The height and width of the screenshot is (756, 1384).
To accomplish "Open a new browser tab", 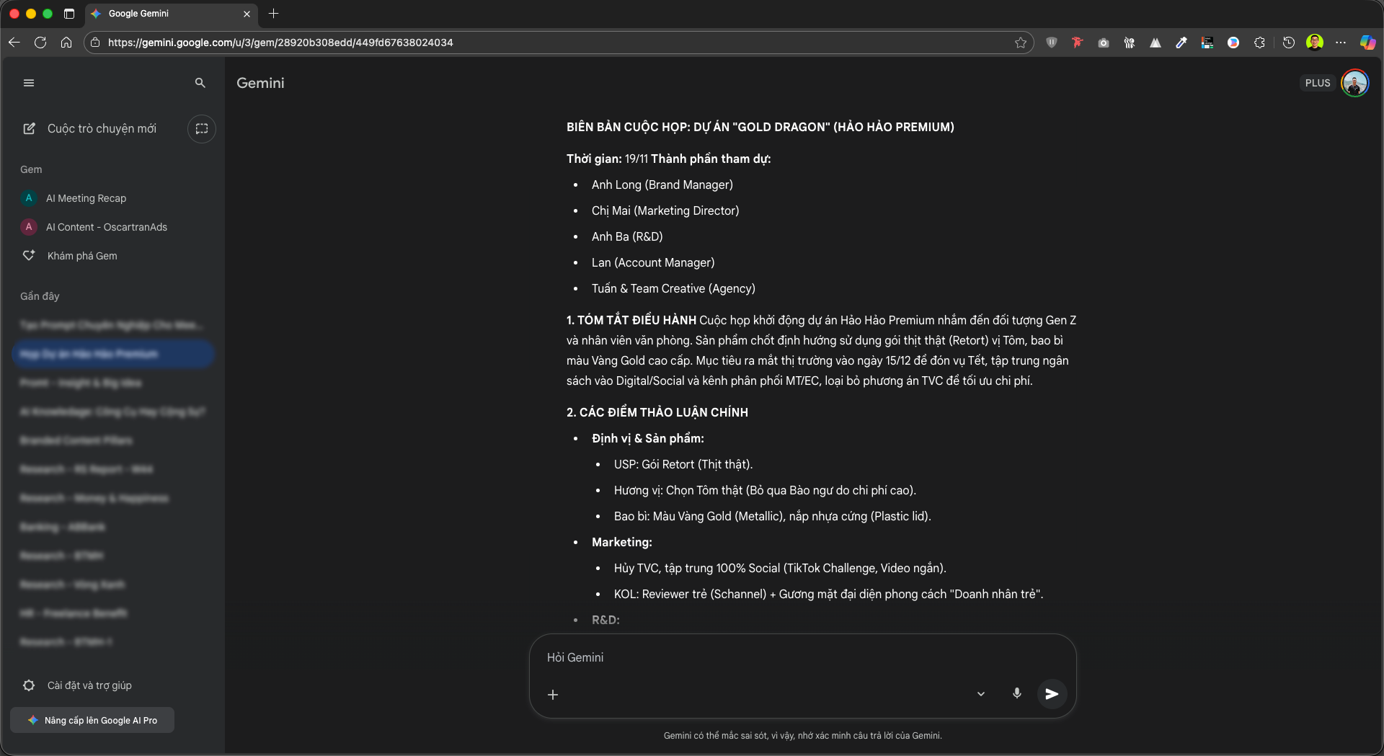I will click(273, 14).
